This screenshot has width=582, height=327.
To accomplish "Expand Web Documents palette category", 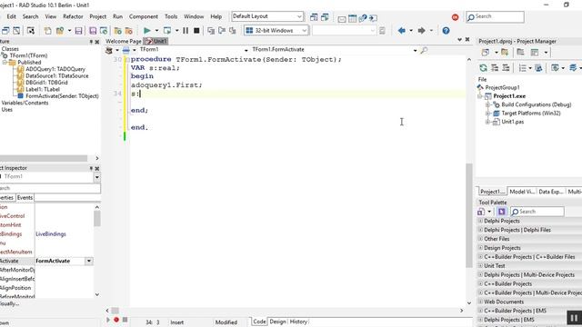I will [480, 302].
